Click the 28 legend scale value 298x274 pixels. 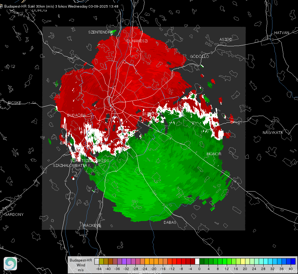click(263, 269)
